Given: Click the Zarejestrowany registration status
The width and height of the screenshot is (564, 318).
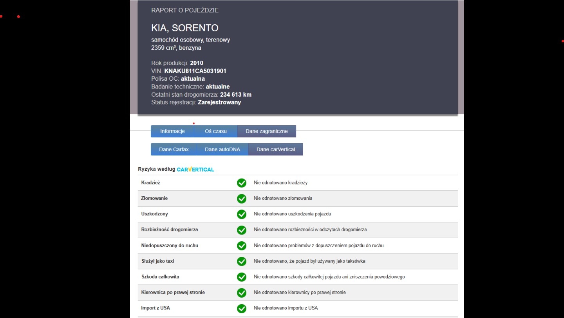Looking at the screenshot, I should point(219,102).
